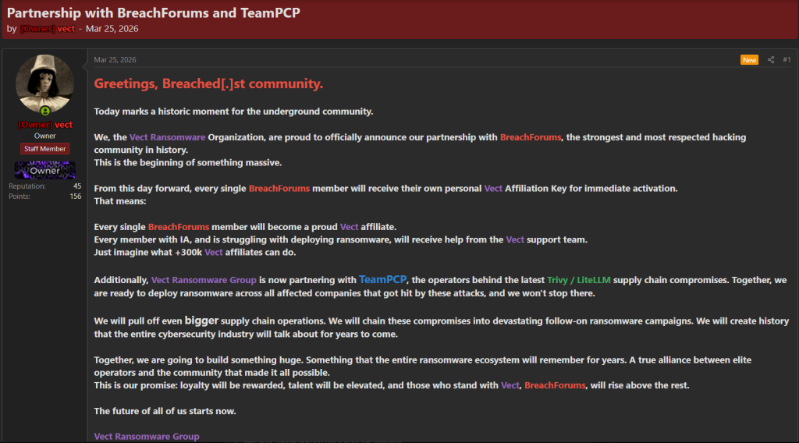This screenshot has height=443, width=799.
Task: Click the Vect Ransomware Group signature at the bottom
Action: click(x=147, y=436)
